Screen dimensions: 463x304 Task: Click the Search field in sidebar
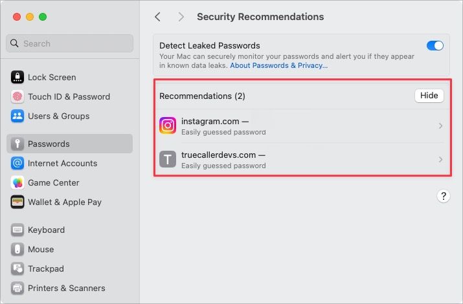tap(69, 43)
